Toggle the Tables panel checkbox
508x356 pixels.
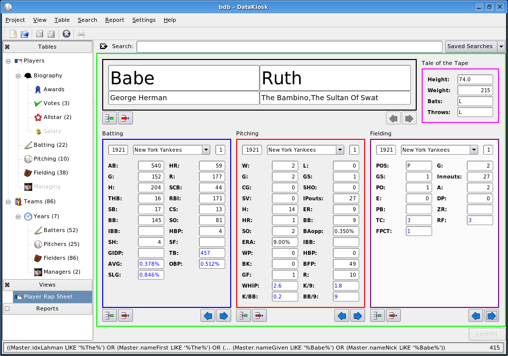point(7,47)
